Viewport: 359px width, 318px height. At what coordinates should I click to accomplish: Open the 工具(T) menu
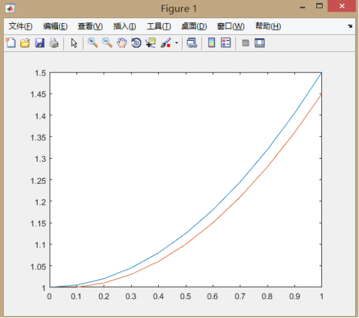pyautogui.click(x=159, y=27)
